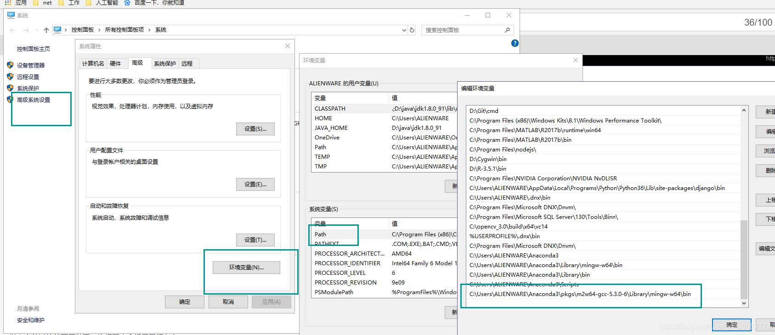The height and width of the screenshot is (335, 775).
Task: Click the up-folder arrow in address bar
Action: tap(46, 30)
